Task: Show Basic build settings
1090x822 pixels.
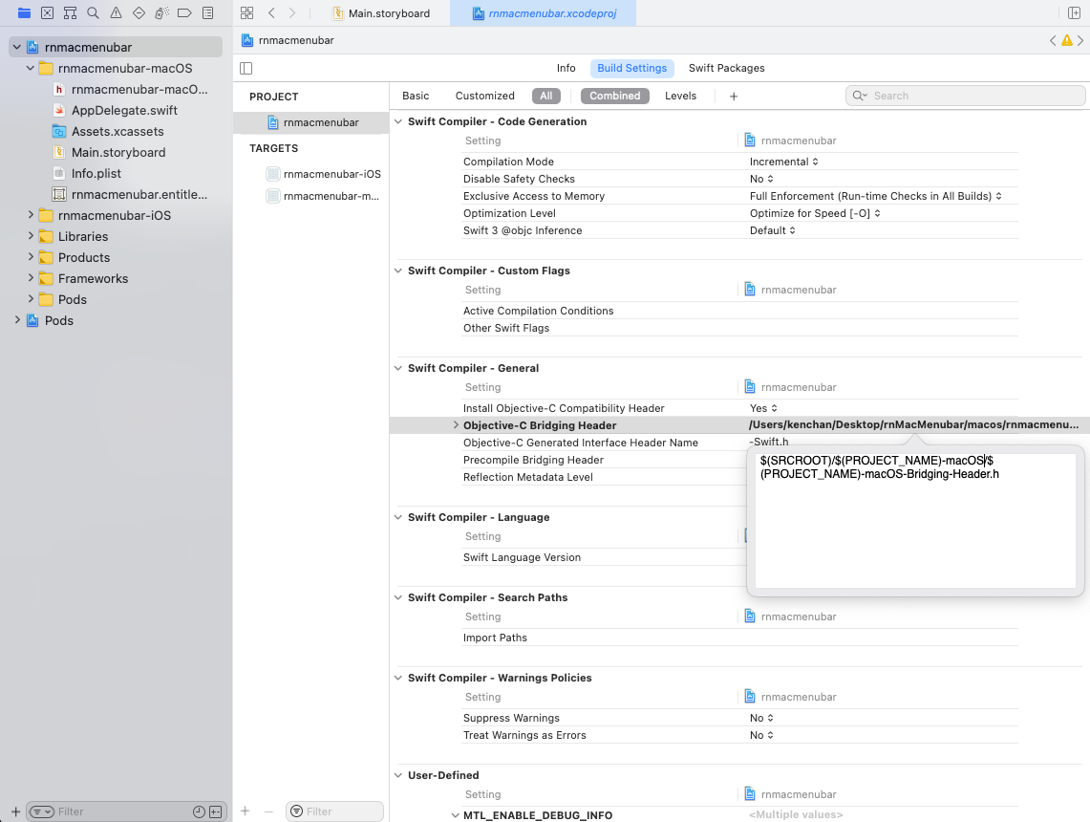Action: [416, 96]
